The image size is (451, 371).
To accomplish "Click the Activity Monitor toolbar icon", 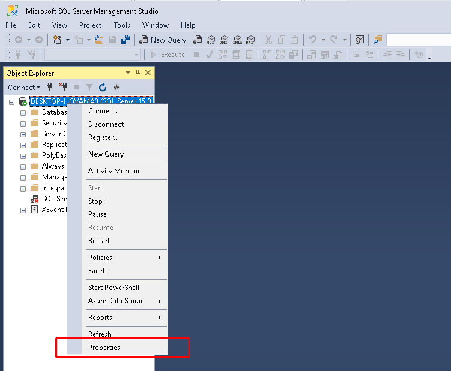I will (360, 40).
